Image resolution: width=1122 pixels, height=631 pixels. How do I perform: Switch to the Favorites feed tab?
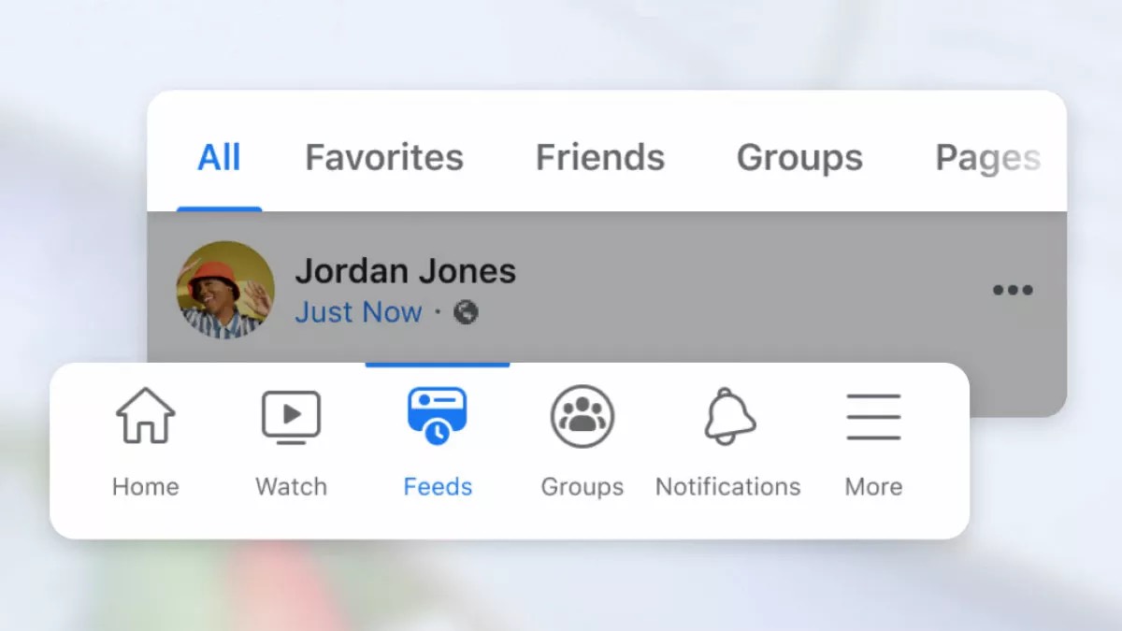[384, 157]
